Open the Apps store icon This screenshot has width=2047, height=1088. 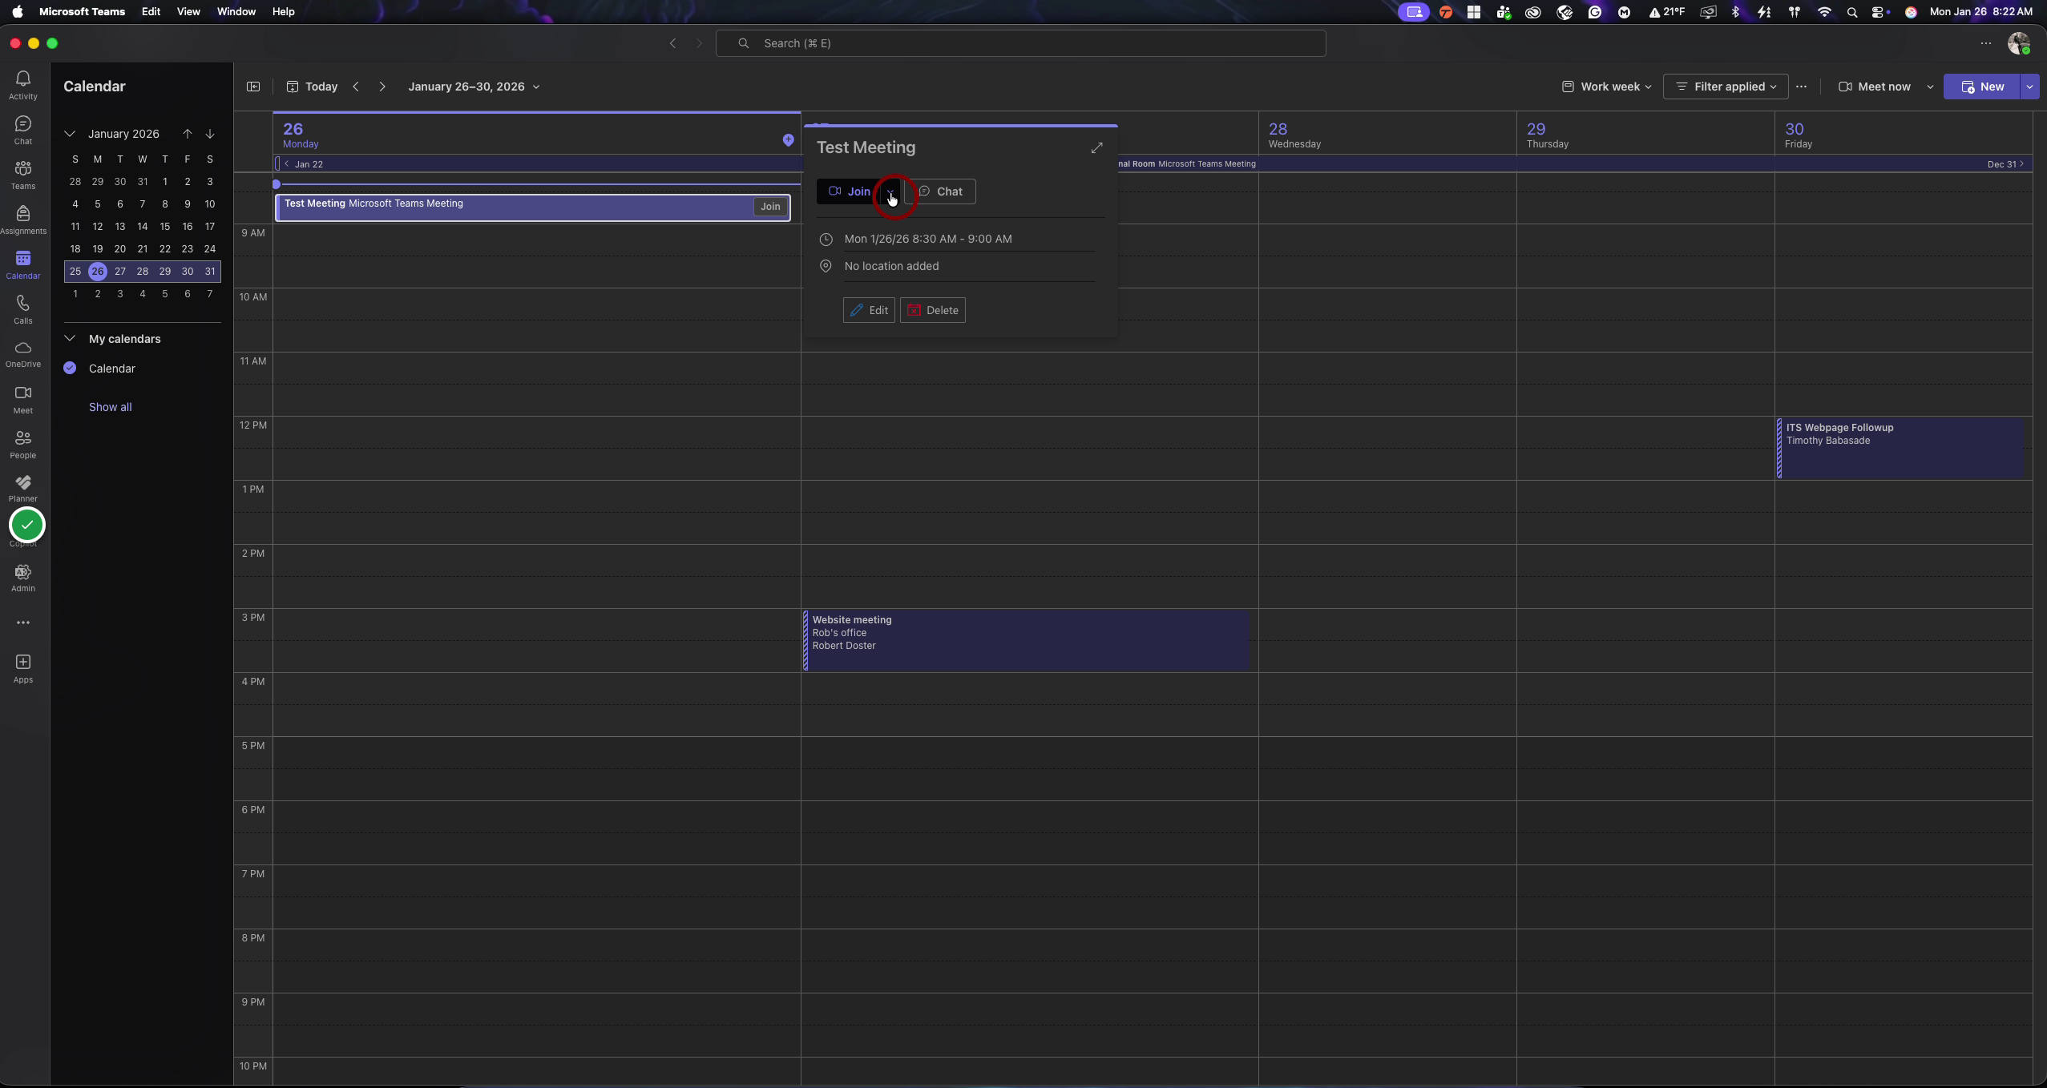(x=23, y=668)
